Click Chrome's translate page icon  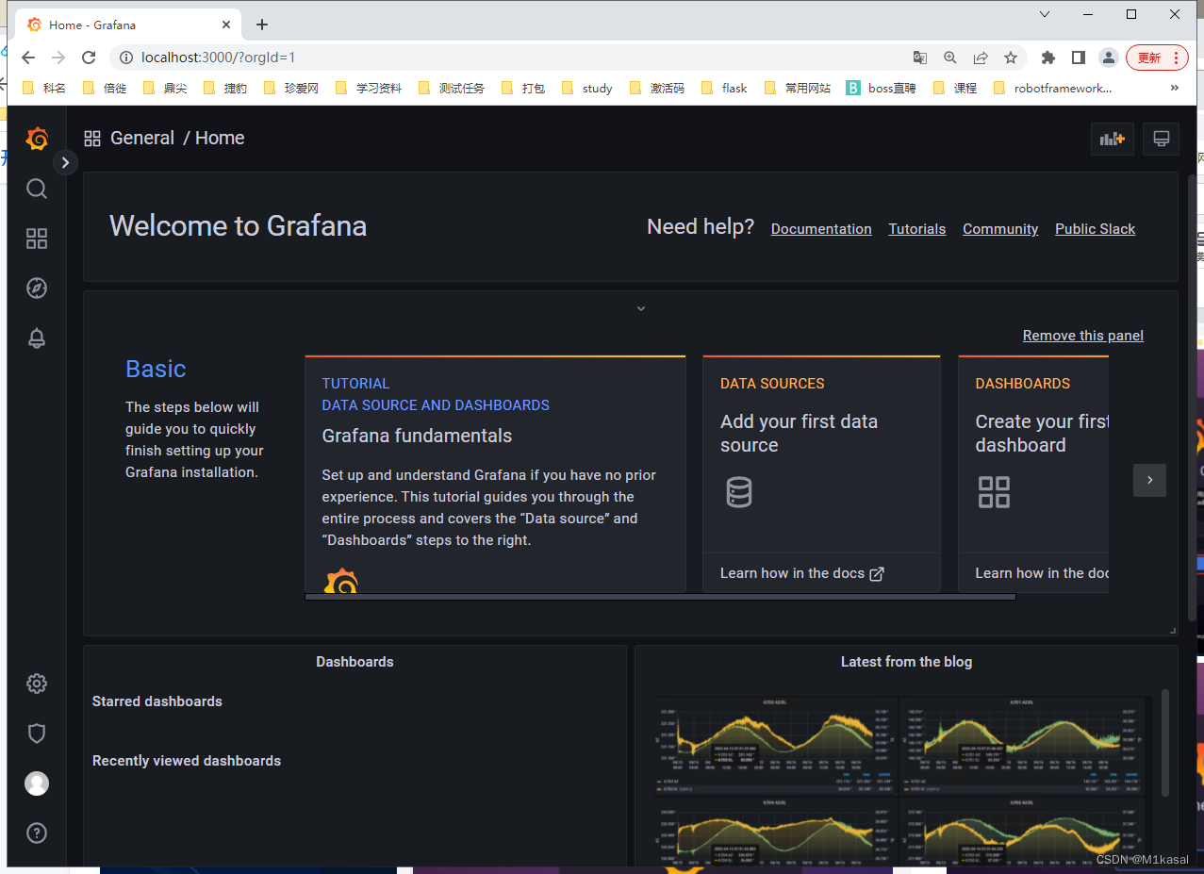click(x=920, y=58)
